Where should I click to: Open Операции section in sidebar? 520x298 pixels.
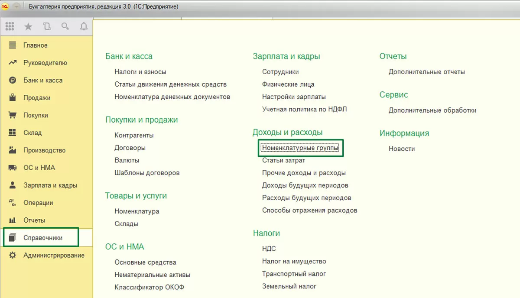pyautogui.click(x=38, y=203)
